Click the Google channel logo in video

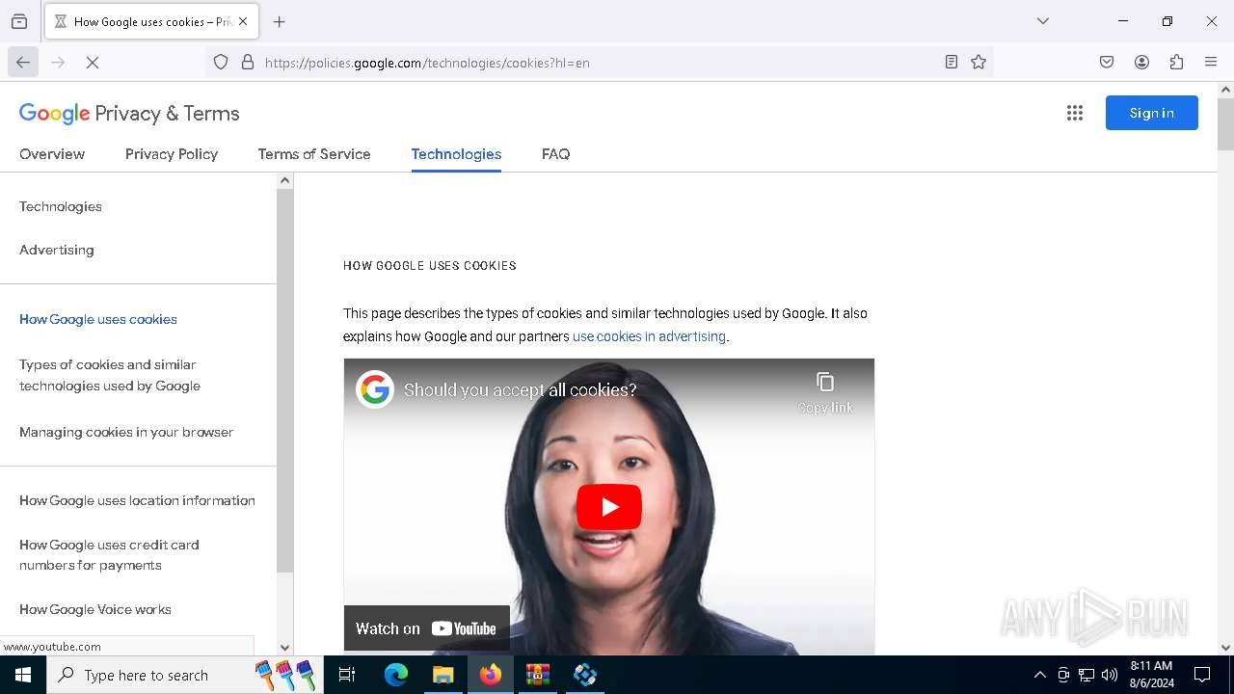(375, 389)
